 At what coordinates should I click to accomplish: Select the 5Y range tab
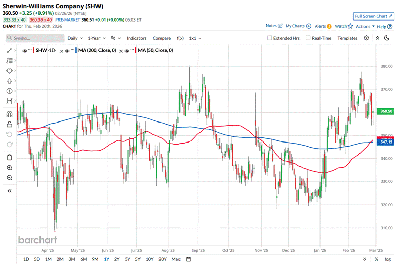(x=138, y=259)
